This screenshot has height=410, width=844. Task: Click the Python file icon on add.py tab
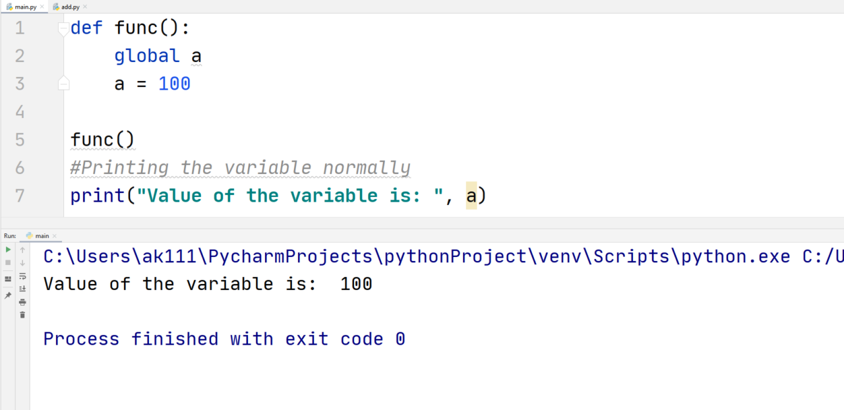click(56, 6)
